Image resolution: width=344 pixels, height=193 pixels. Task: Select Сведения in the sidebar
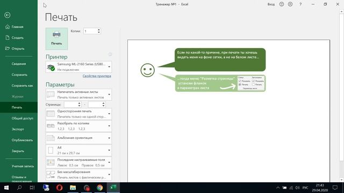19,64
